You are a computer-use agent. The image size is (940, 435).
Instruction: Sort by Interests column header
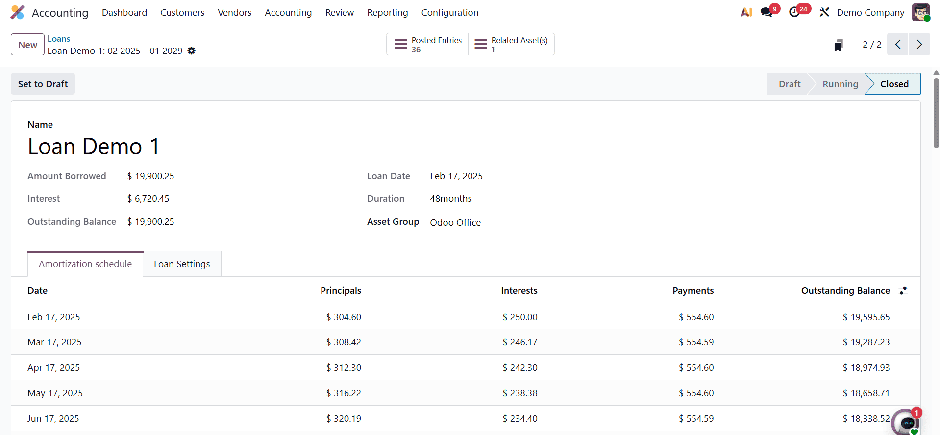click(519, 291)
